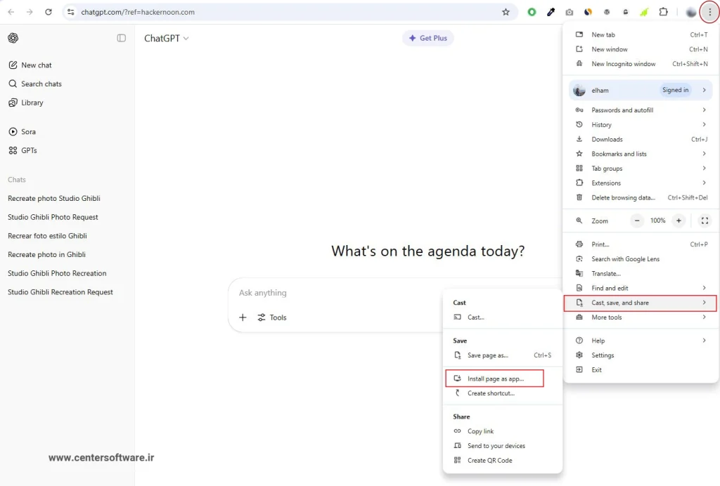Select New Incognito window
The image size is (720, 486).
(x=641, y=64)
